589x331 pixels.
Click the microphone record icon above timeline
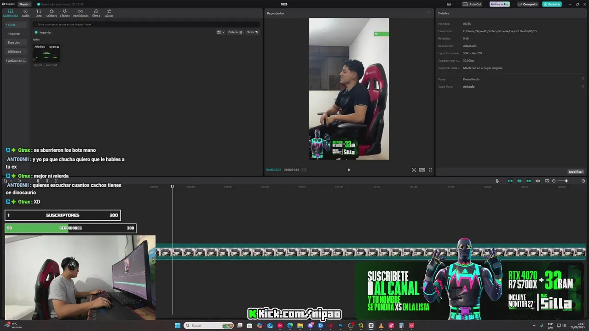tap(497, 181)
